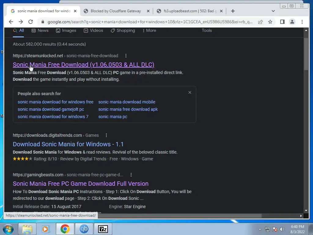Search sonic mania pc suggestion
Screen dimensions: 313x235
pos(113,117)
